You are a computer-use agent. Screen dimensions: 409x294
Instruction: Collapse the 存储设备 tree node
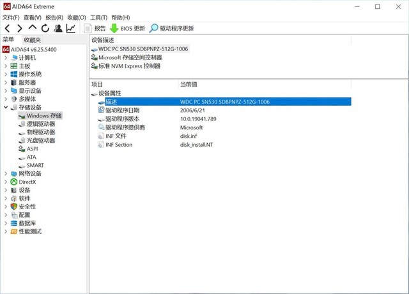pos(6,108)
